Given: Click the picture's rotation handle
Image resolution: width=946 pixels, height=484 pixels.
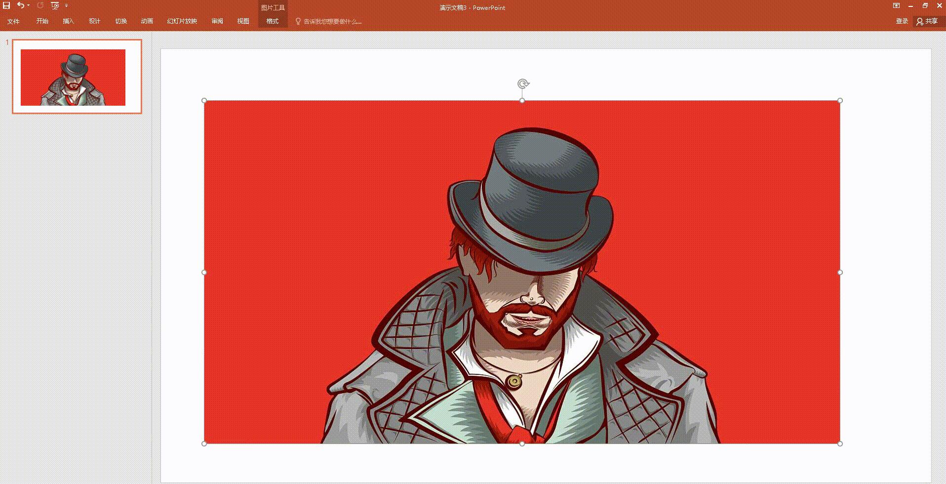Looking at the screenshot, I should coord(523,83).
